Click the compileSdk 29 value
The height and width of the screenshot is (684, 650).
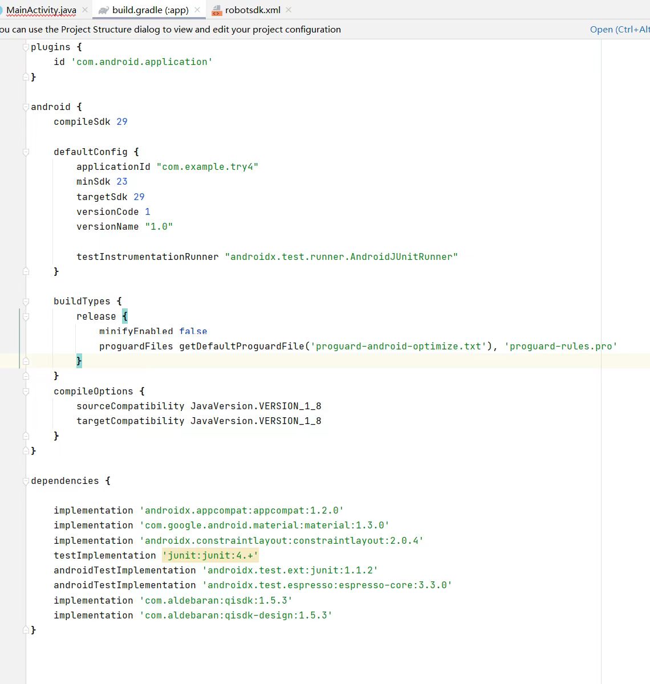(122, 122)
